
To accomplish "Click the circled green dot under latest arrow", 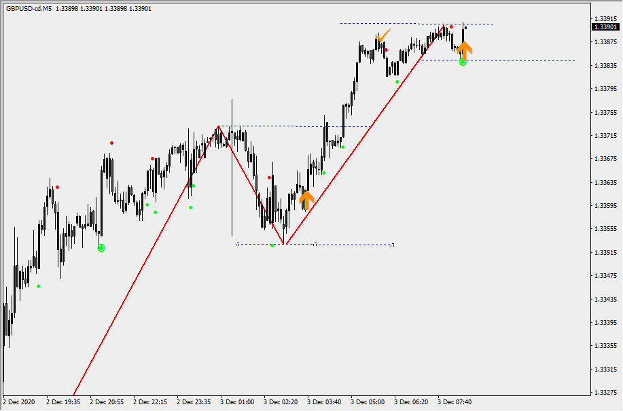I will (463, 62).
